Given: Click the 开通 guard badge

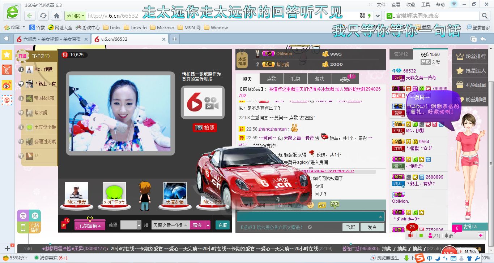Looking at the screenshot, I should pyautogui.click(x=22, y=56).
